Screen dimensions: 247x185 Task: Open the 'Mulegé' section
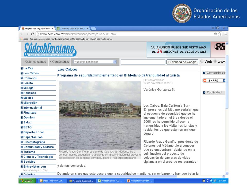point(28,88)
